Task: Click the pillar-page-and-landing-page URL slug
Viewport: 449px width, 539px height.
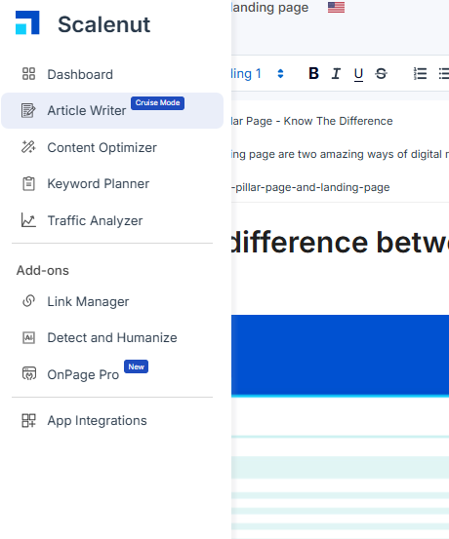Action: (x=310, y=187)
